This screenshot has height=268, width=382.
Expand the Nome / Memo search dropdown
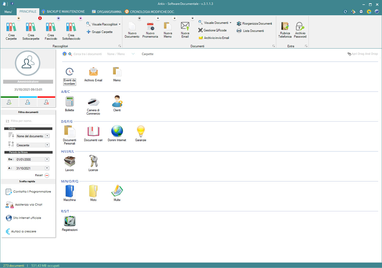click(x=133, y=54)
